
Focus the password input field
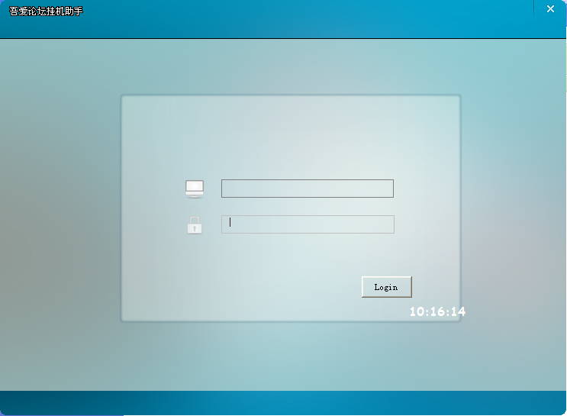308,224
